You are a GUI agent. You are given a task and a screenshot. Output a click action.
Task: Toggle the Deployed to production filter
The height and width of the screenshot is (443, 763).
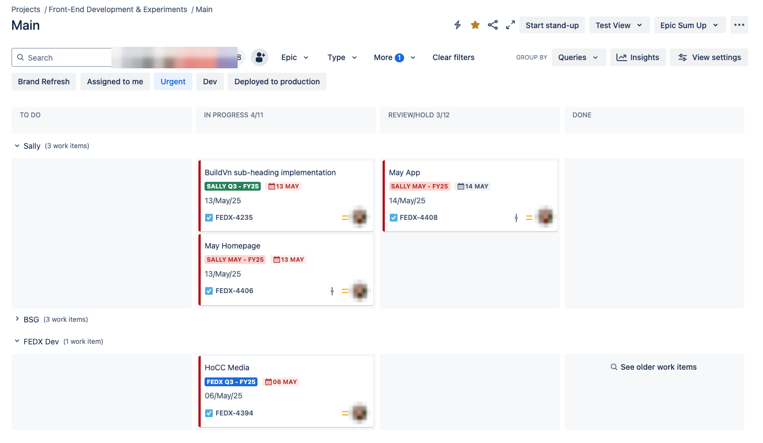pyautogui.click(x=277, y=82)
